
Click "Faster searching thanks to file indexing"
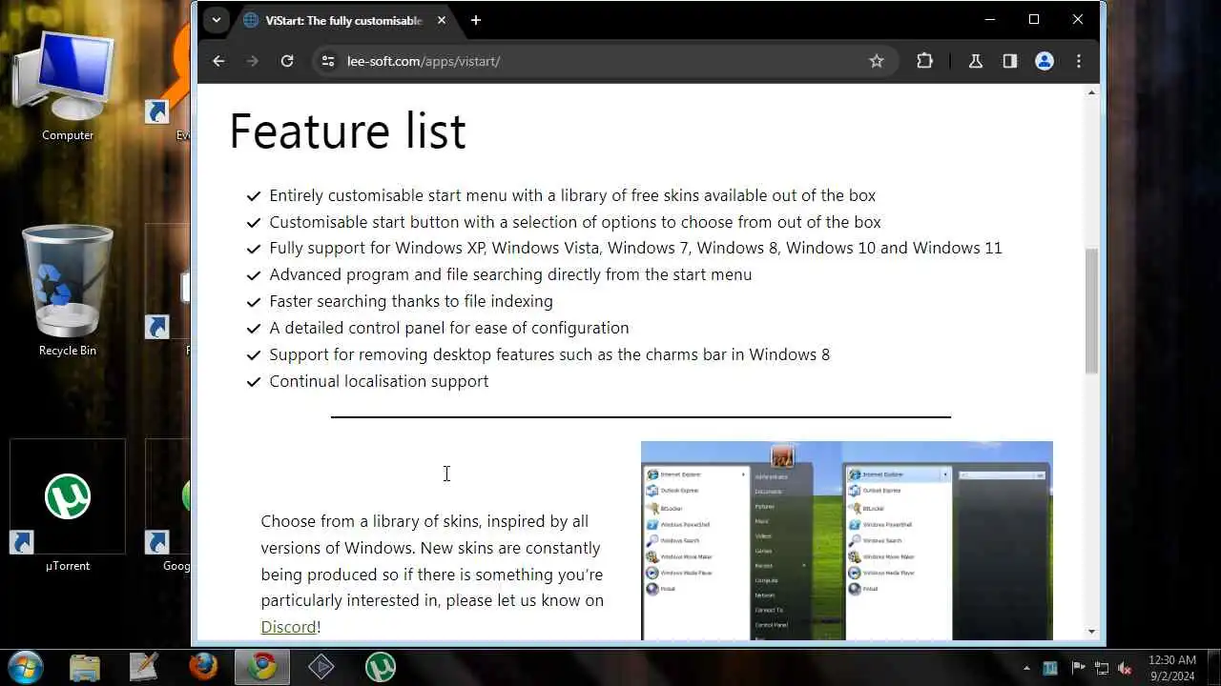(411, 301)
